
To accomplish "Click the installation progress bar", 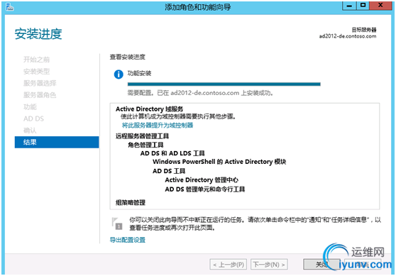I will [224, 84].
